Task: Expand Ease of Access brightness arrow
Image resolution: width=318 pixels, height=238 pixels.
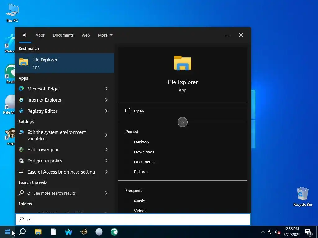Action: point(106,172)
